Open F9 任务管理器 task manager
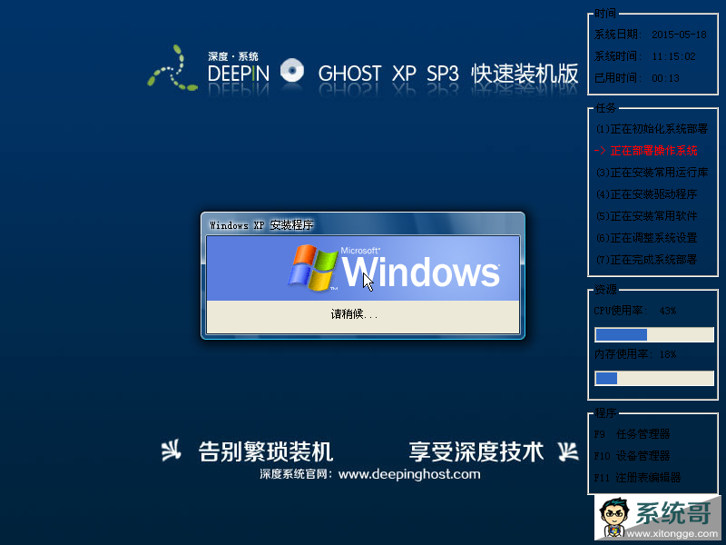 [632, 434]
